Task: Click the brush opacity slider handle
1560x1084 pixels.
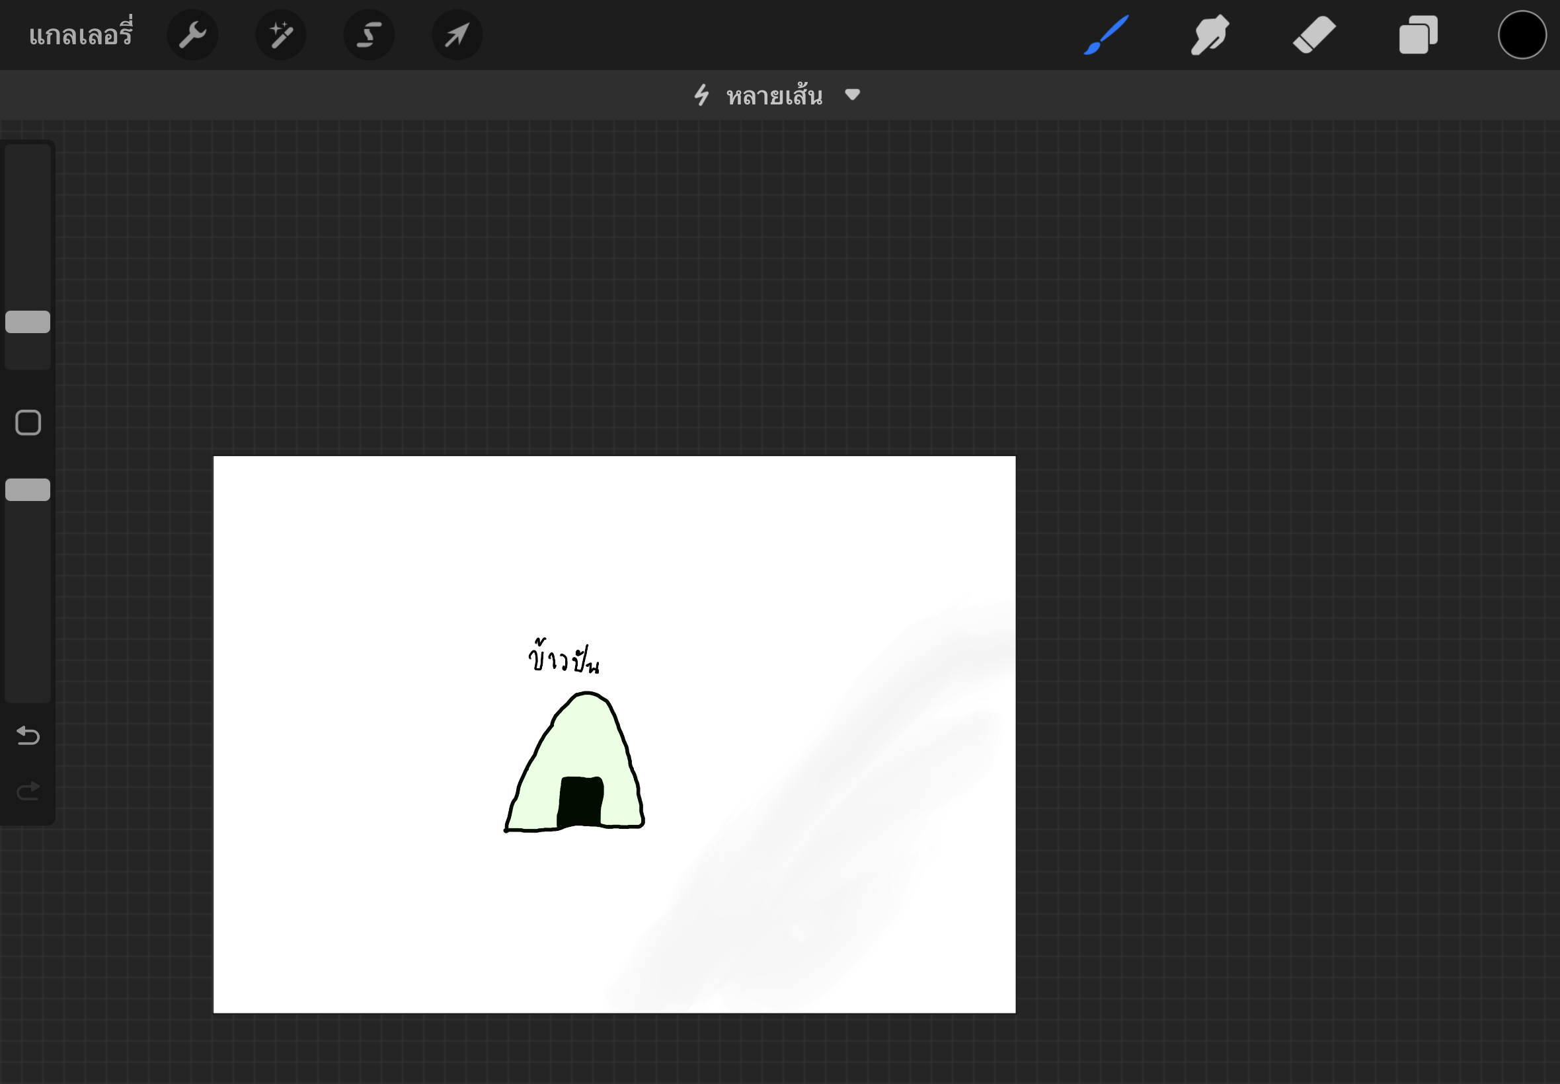Action: point(28,490)
